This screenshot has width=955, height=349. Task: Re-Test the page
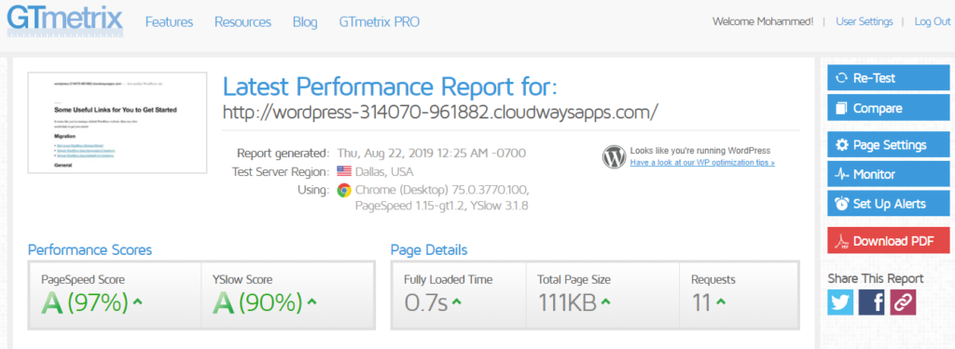point(889,78)
